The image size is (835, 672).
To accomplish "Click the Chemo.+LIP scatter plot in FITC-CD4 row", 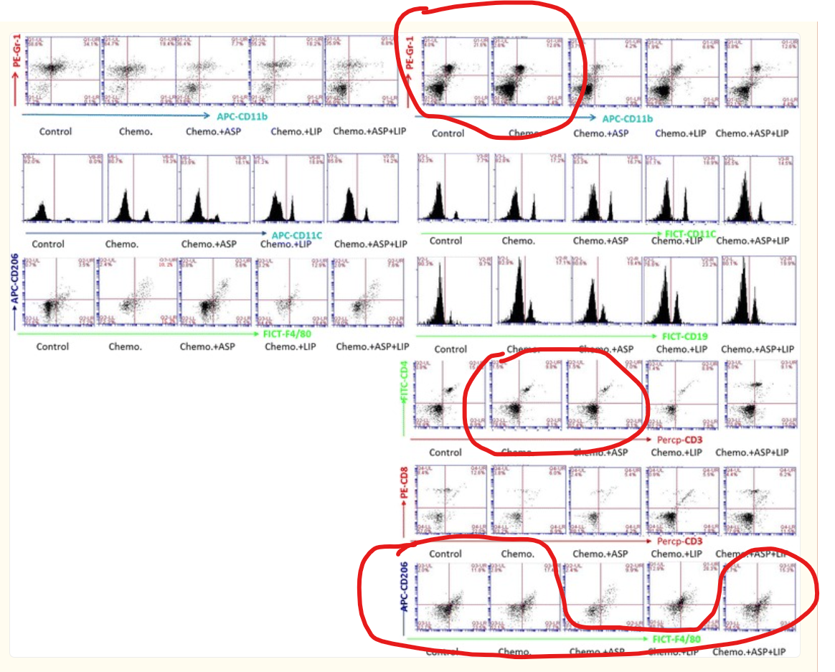I will [681, 395].
